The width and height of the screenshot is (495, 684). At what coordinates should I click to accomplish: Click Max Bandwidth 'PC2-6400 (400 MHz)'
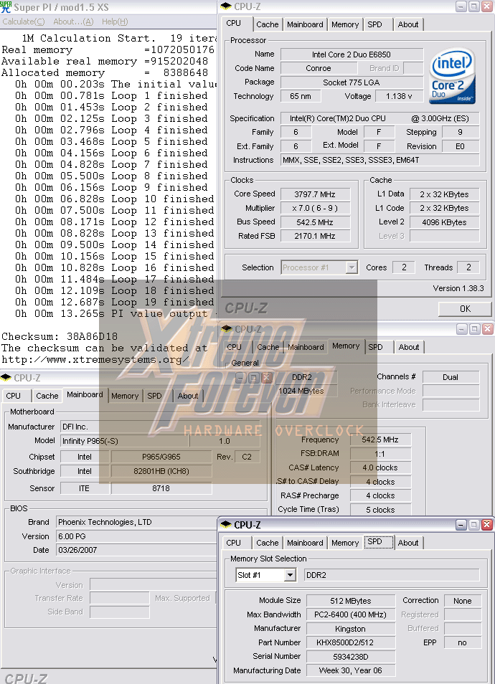tap(351, 614)
